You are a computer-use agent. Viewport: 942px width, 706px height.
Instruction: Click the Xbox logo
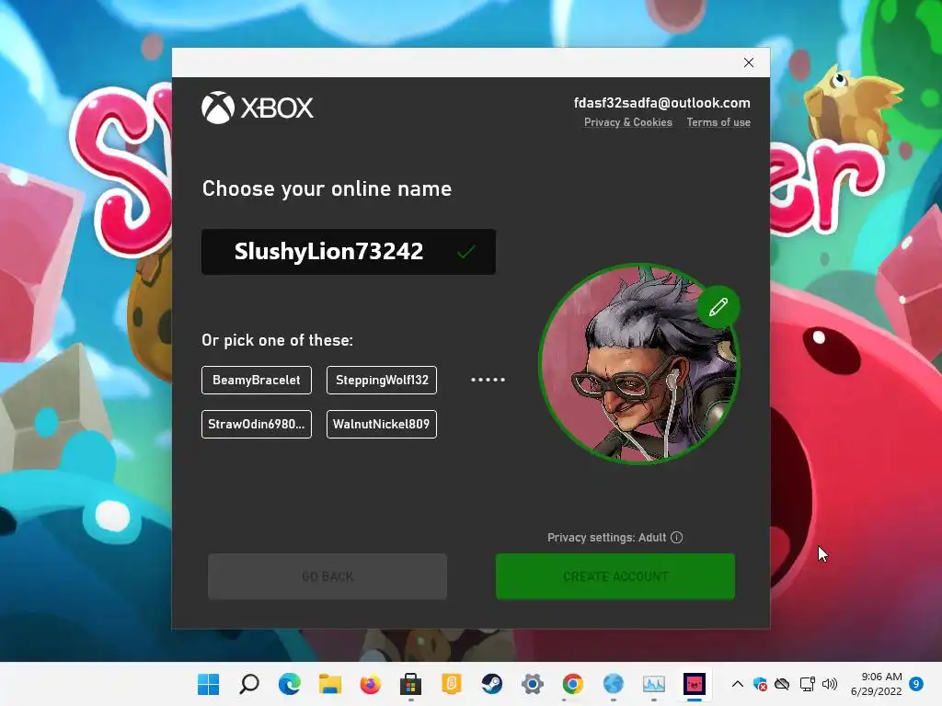tap(258, 108)
